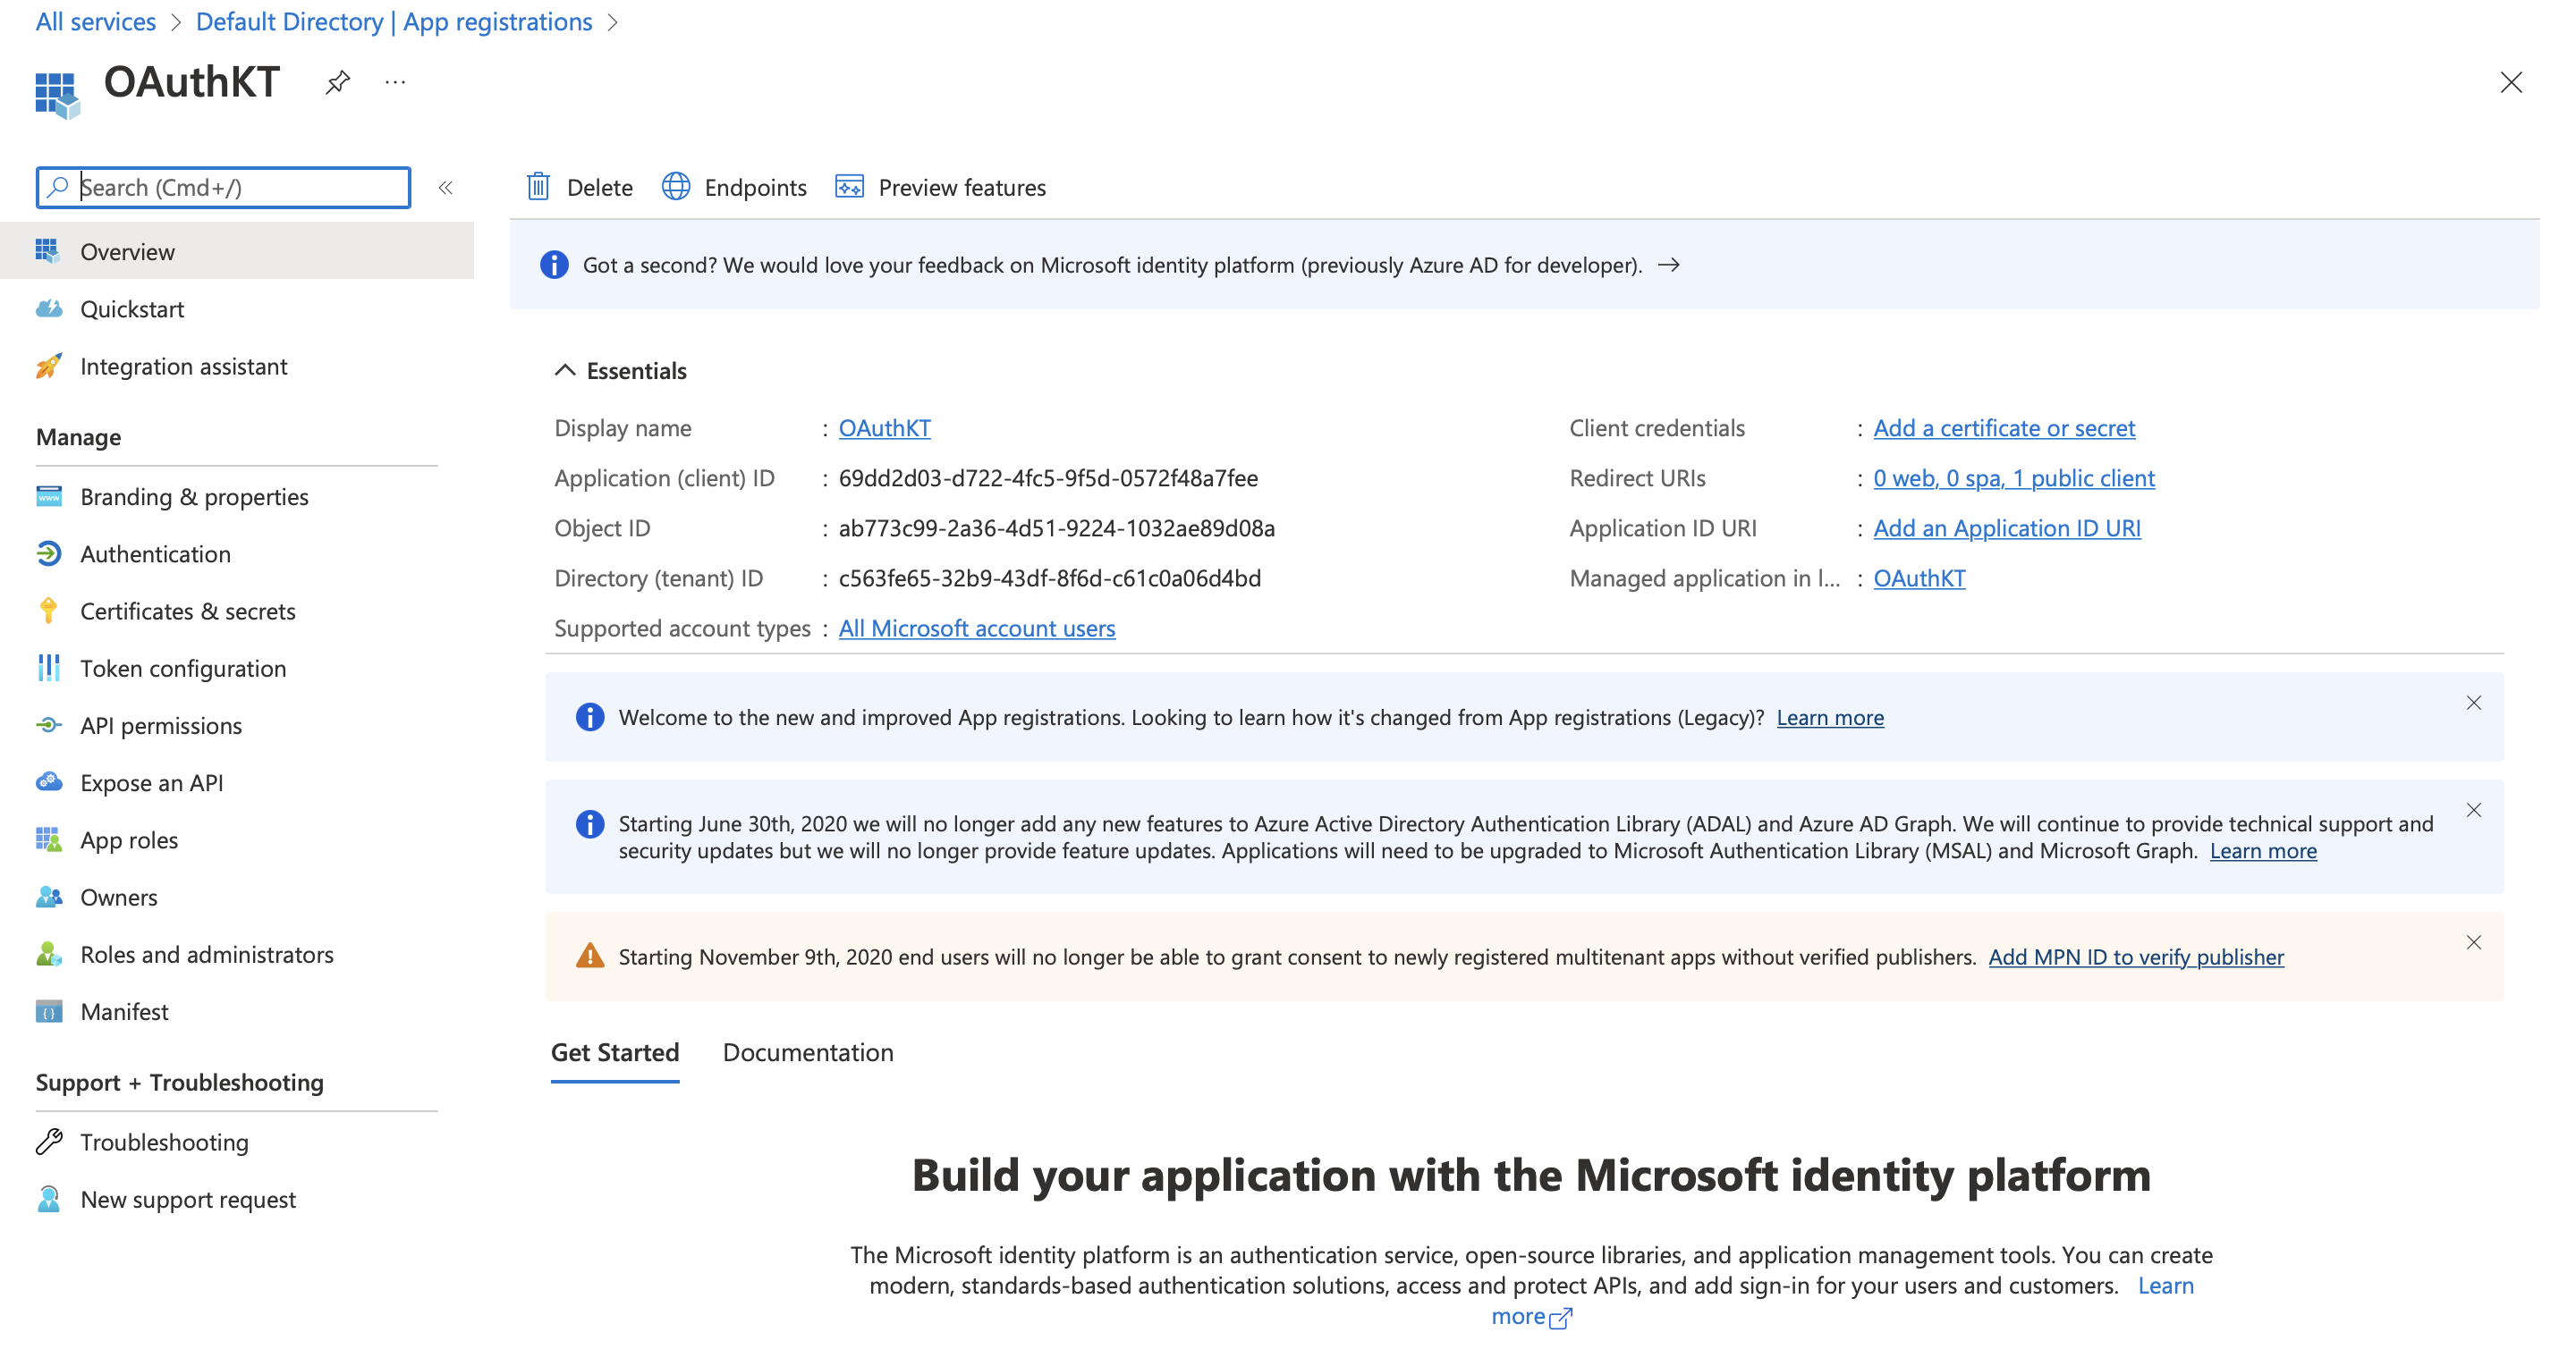
Task: Click Add an Application ID URI
Action: pos(2007,528)
